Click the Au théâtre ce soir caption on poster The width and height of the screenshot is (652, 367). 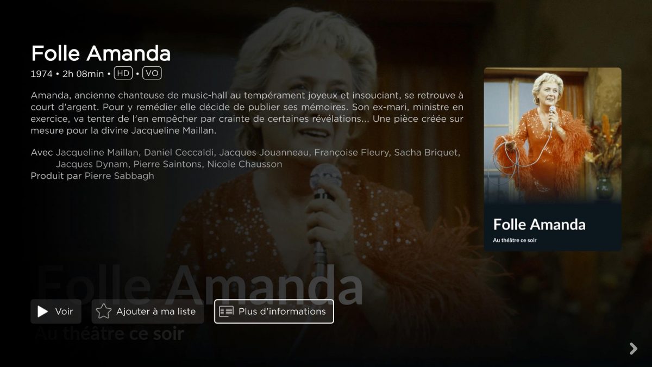[x=515, y=240]
